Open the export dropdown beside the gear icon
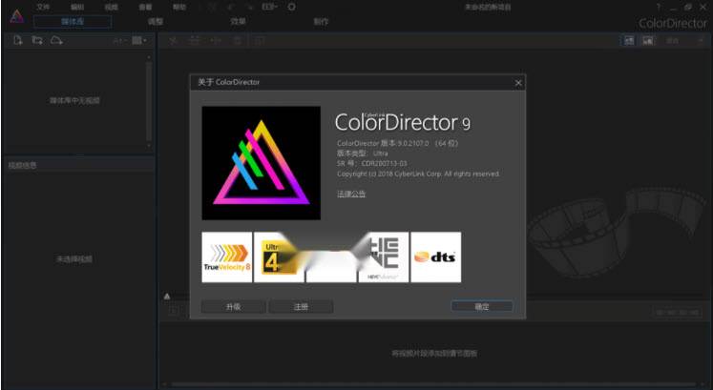 tap(270, 8)
